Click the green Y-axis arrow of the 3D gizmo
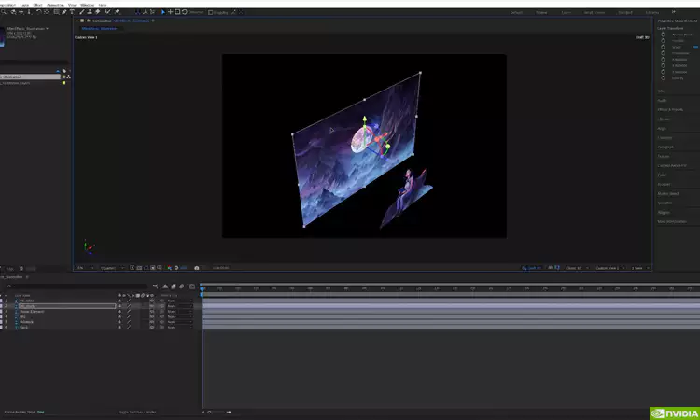700x420 pixels. coord(365,119)
